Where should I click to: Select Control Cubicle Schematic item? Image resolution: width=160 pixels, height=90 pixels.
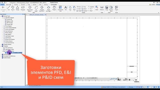pos(11,28)
